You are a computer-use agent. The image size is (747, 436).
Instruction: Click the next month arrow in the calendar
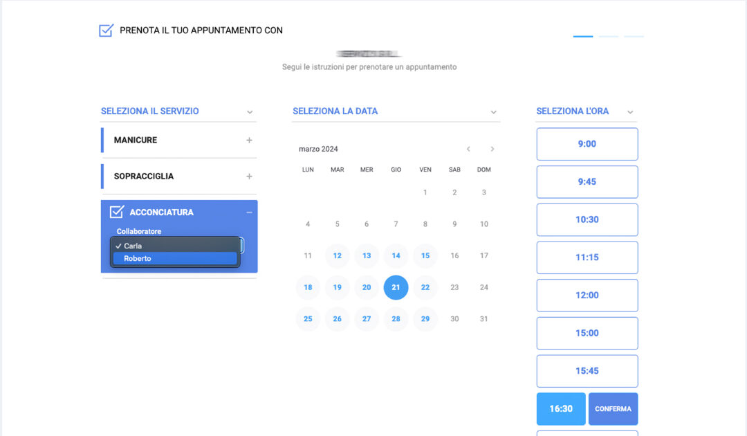pos(492,149)
